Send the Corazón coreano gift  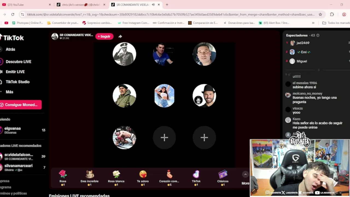click(x=169, y=178)
